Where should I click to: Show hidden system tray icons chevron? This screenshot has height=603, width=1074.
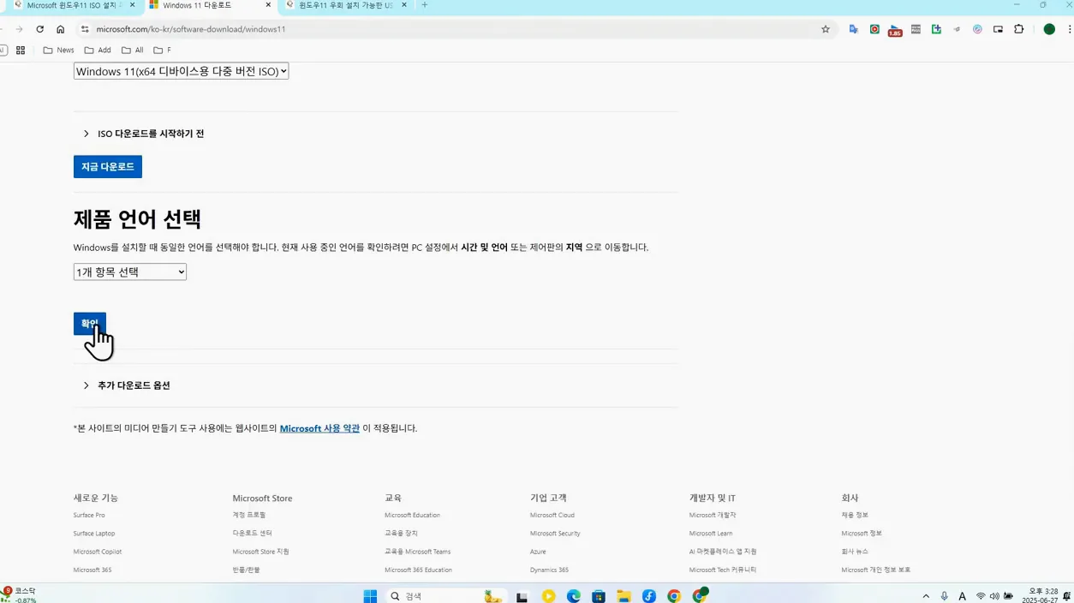tap(926, 596)
